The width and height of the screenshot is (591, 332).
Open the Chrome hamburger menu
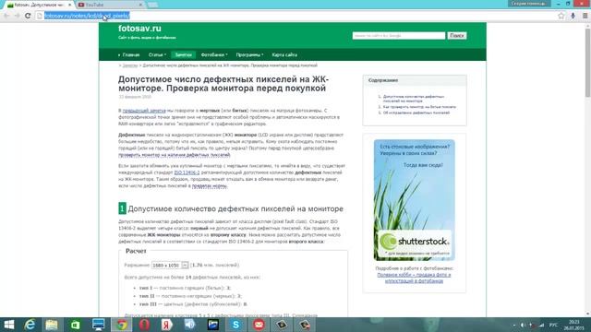(x=585, y=16)
